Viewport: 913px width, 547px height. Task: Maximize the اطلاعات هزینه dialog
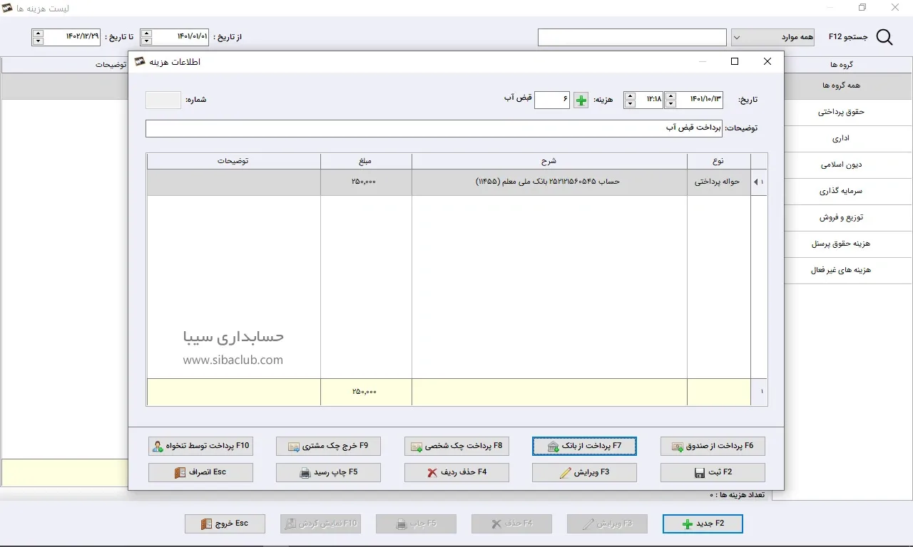735,61
